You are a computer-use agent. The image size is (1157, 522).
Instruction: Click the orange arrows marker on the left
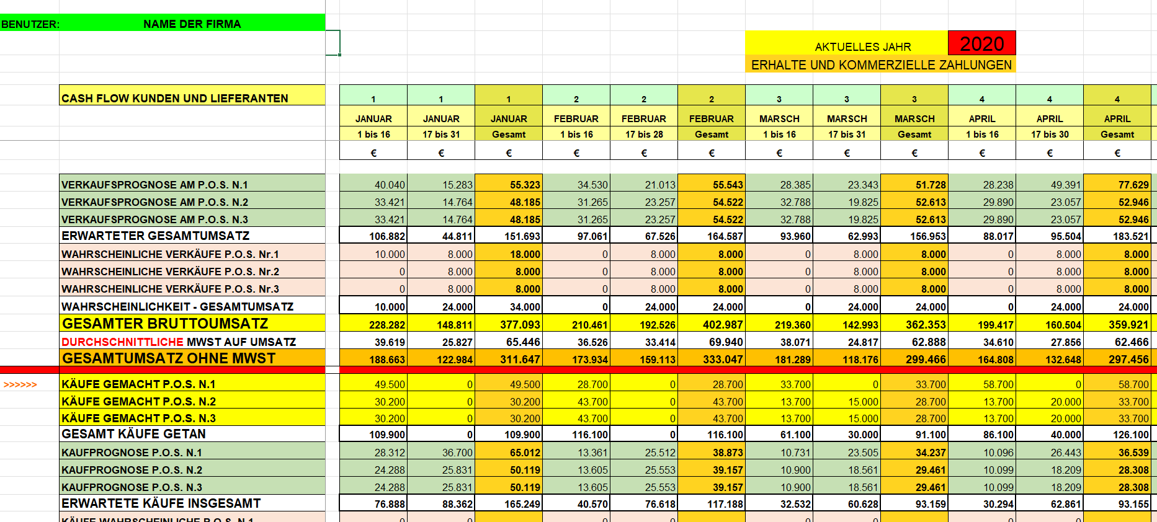point(20,384)
